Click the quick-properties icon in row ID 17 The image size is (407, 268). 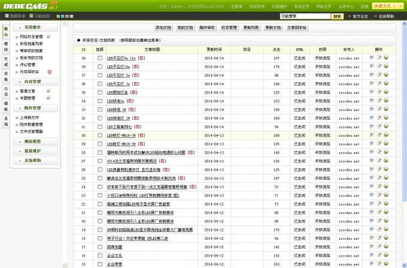click(372, 246)
